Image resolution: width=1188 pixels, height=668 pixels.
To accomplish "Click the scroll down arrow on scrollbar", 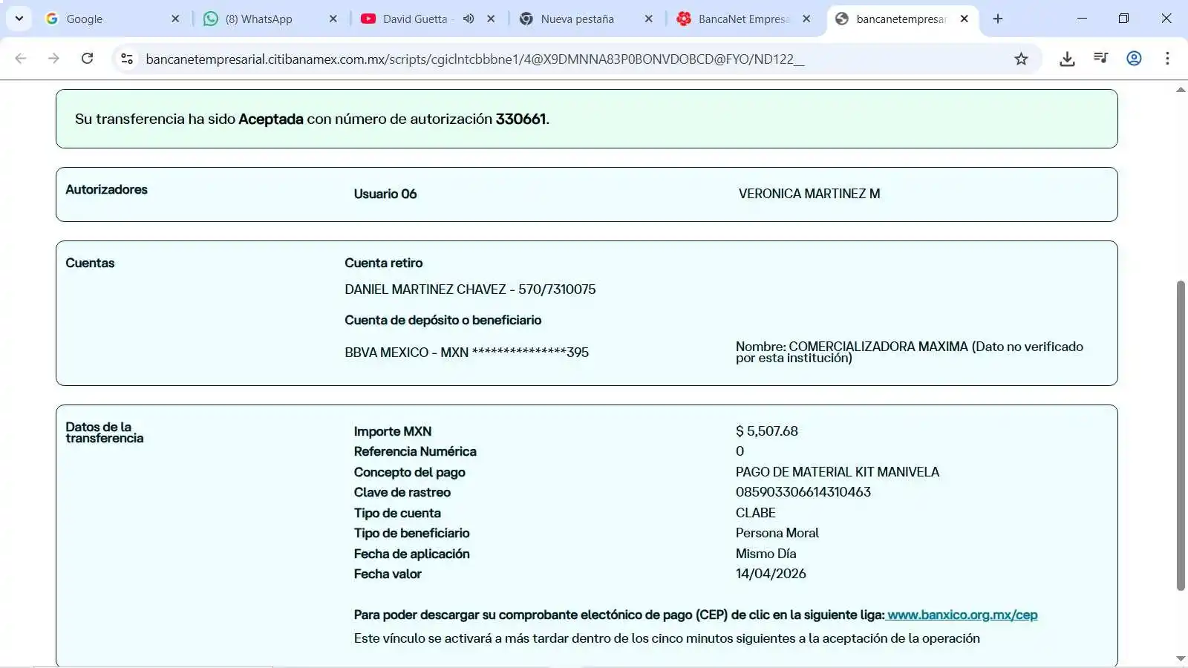I will [x=1181, y=658].
